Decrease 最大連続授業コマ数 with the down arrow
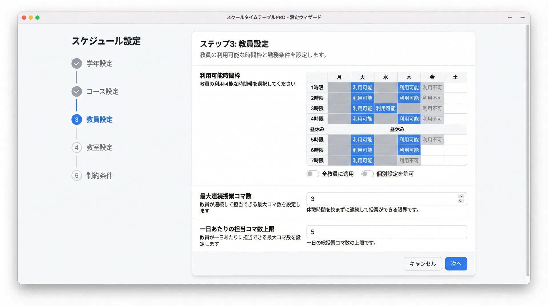The width and height of the screenshot is (548, 306). coord(460,201)
